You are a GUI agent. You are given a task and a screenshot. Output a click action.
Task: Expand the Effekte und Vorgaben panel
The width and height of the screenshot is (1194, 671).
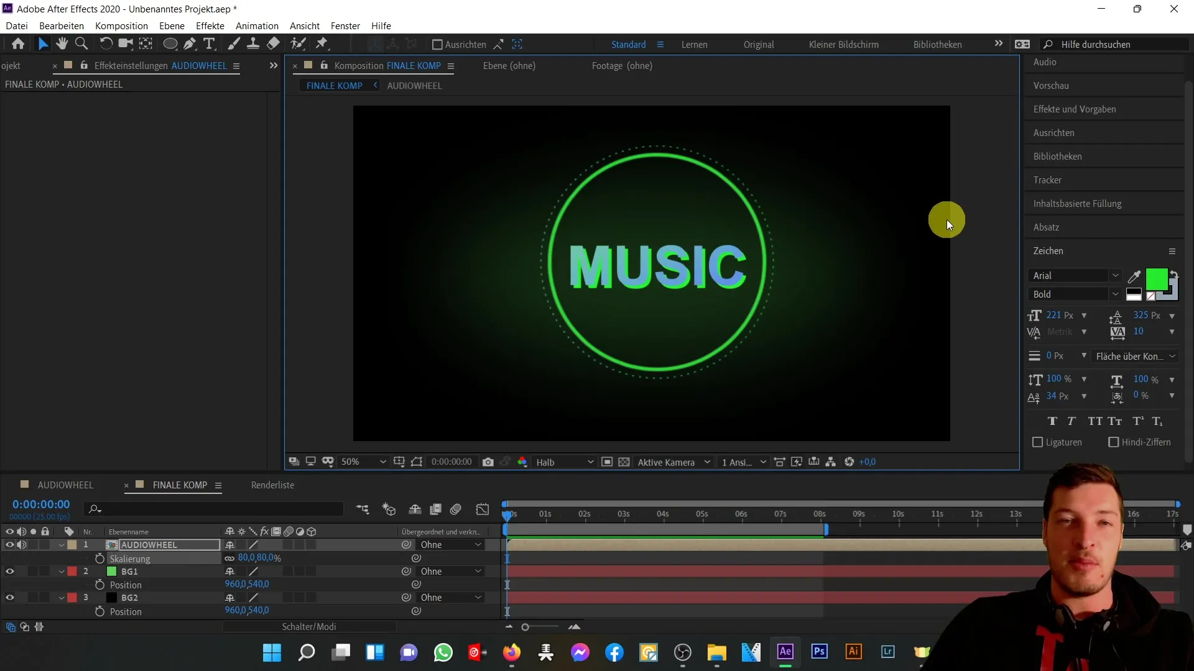pos(1075,109)
